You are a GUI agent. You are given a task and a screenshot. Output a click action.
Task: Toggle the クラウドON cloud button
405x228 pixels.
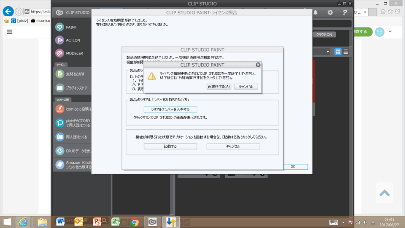[324, 35]
